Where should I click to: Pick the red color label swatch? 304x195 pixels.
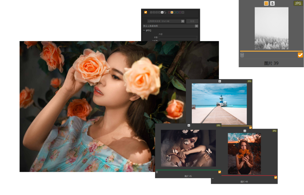[169, 13]
